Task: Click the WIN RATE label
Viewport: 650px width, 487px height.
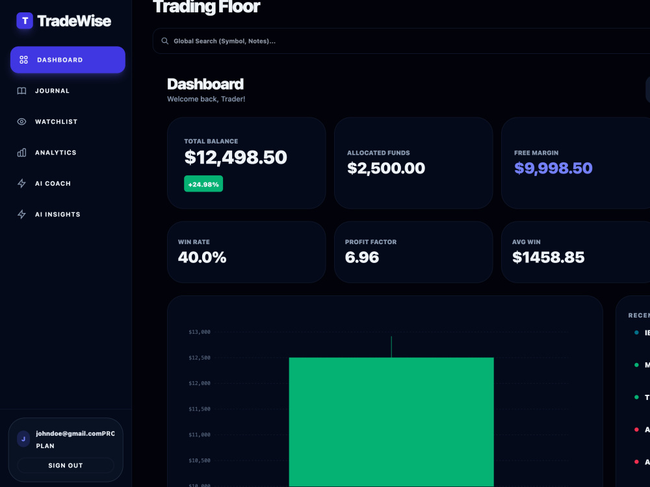Action: (194, 242)
